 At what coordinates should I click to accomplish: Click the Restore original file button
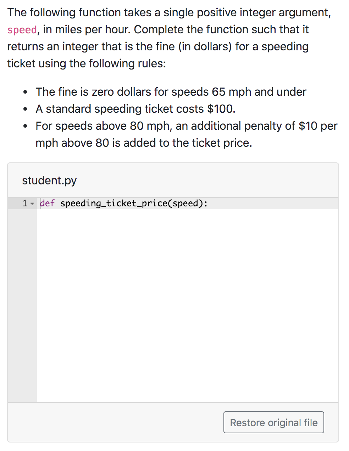tap(273, 422)
